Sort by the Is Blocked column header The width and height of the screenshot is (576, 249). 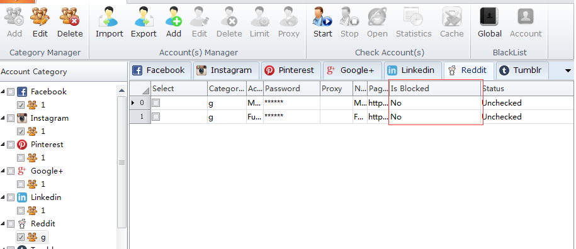[435, 89]
